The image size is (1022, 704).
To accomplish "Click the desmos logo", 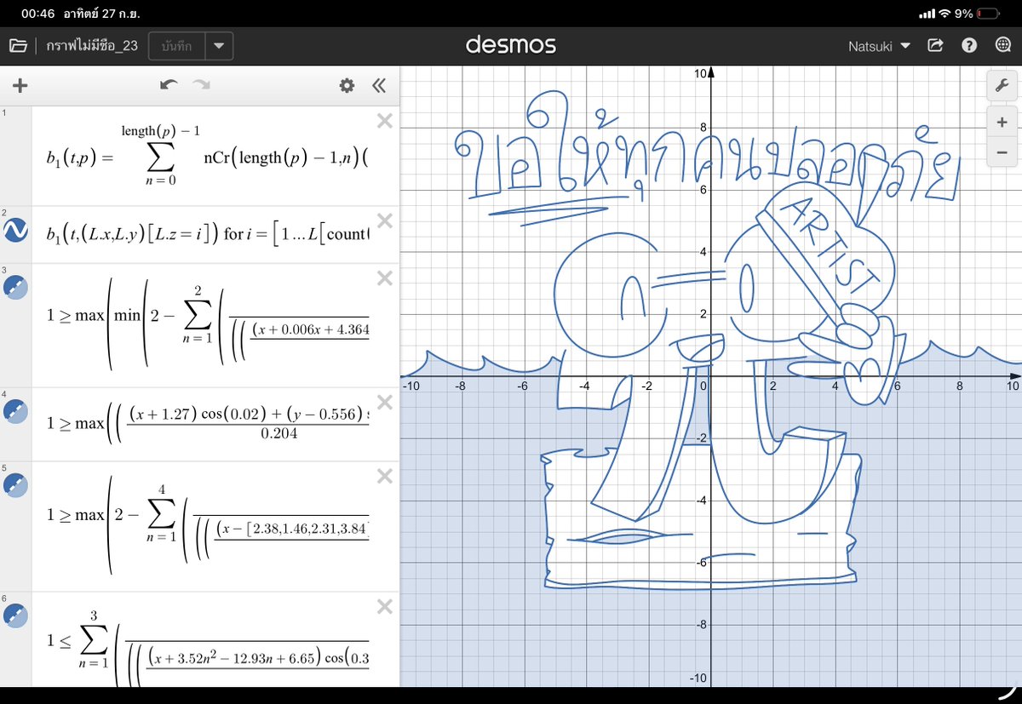I will point(511,45).
